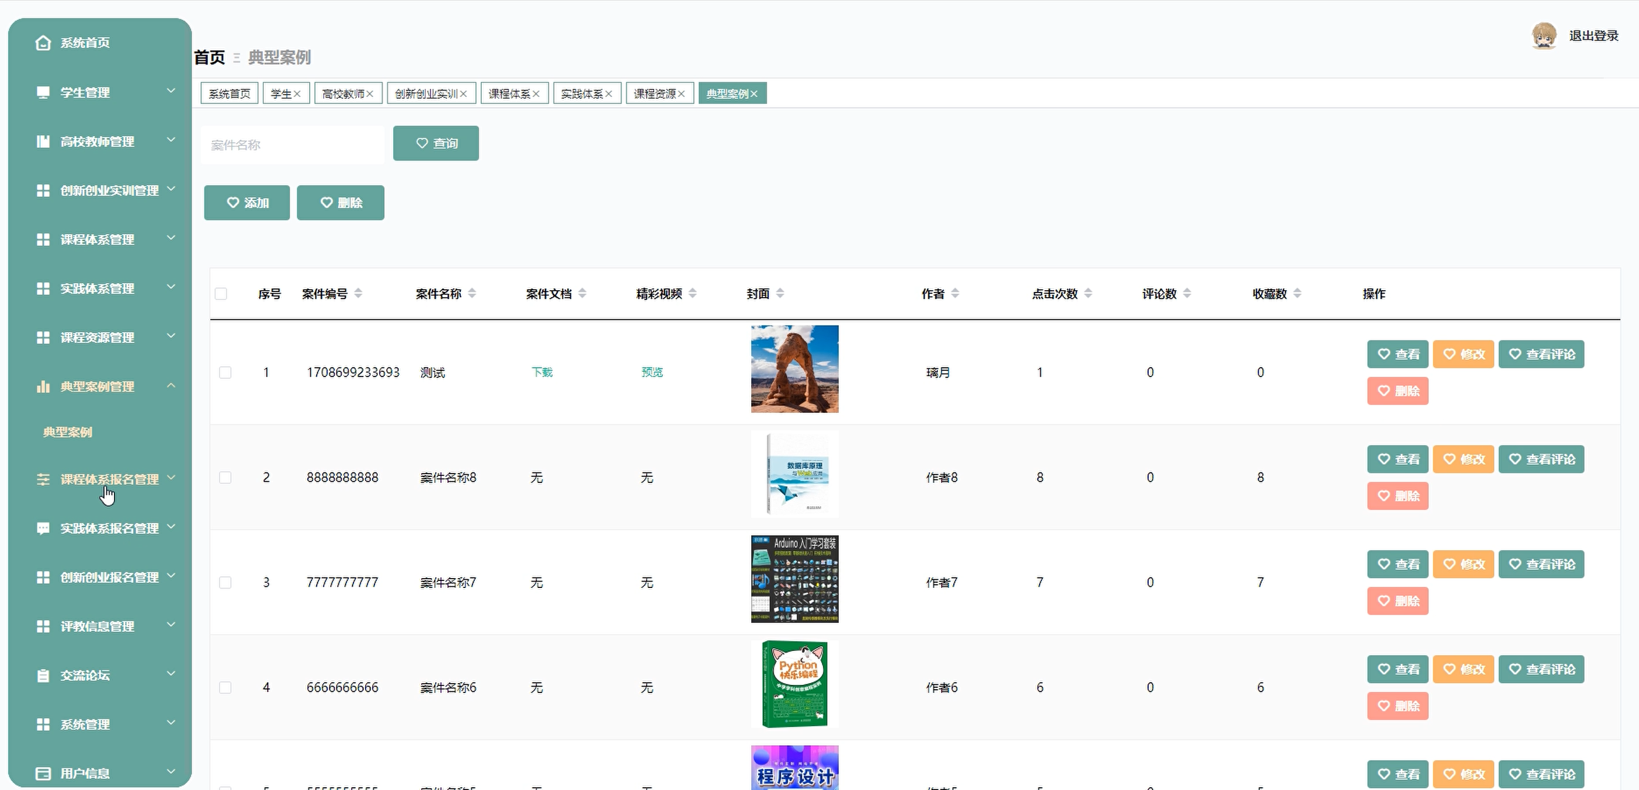Close the 课程资源 tab with its X
The height and width of the screenshot is (790, 1639).
pos(682,94)
